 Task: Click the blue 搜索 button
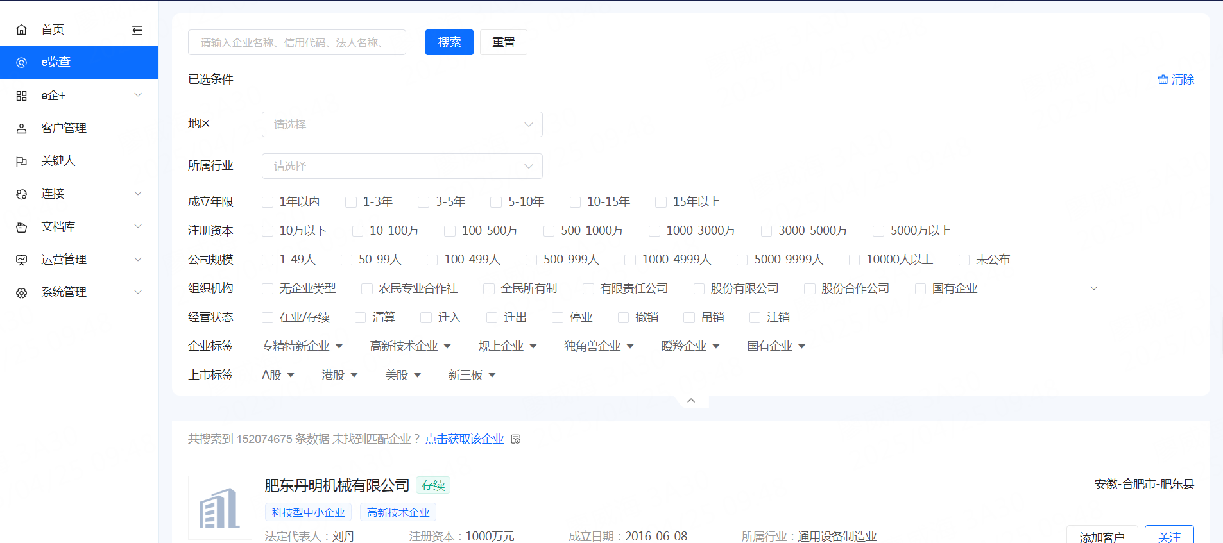[449, 42]
